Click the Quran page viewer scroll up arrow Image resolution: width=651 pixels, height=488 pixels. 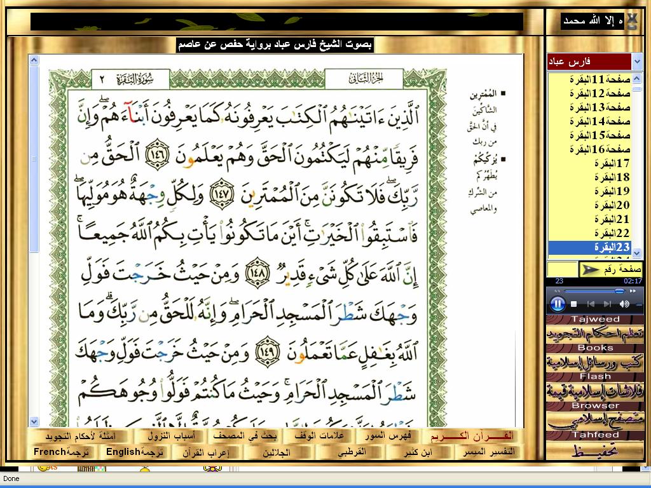(x=34, y=60)
